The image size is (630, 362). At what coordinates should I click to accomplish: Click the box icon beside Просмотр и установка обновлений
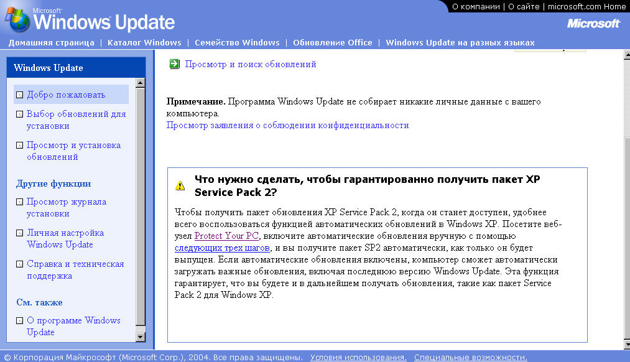tap(19, 145)
